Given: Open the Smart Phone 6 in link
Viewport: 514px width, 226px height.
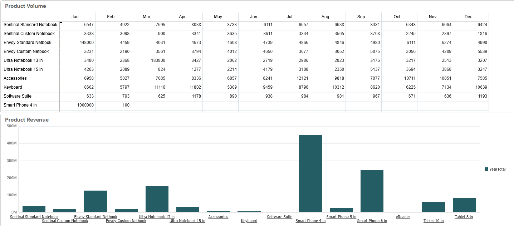Looking at the screenshot, I should [372, 221].
